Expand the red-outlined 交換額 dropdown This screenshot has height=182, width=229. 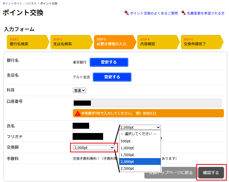pos(93,148)
